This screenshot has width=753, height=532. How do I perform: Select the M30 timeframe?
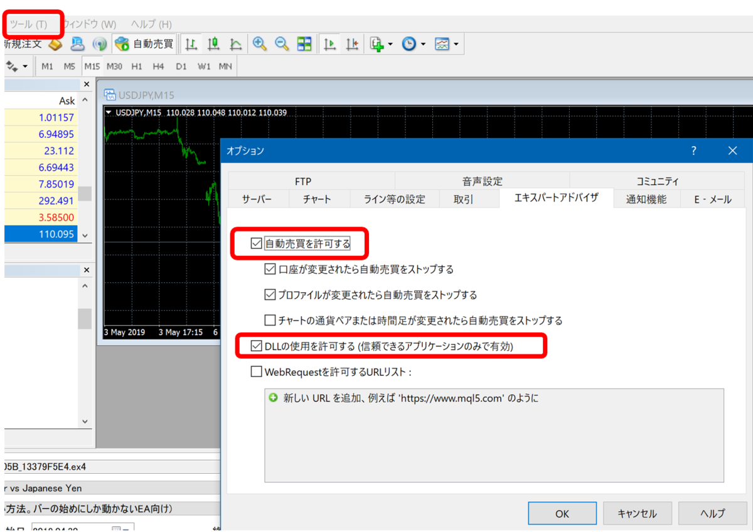[x=114, y=66]
